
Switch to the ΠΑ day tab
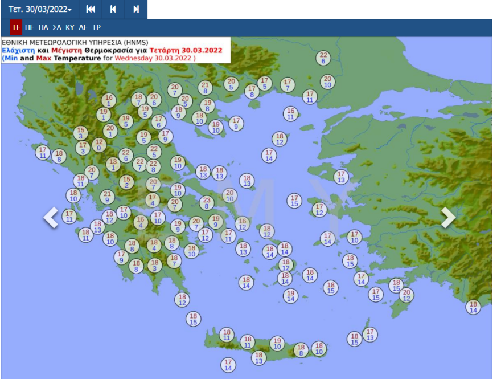[x=43, y=27]
